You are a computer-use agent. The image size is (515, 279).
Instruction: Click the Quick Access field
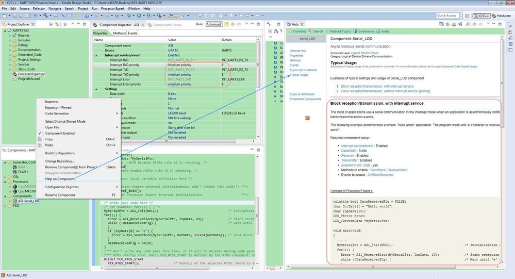click(x=446, y=15)
